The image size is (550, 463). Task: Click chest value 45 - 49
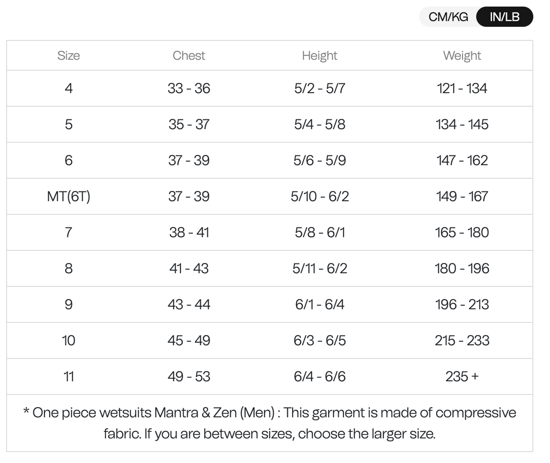tap(189, 340)
